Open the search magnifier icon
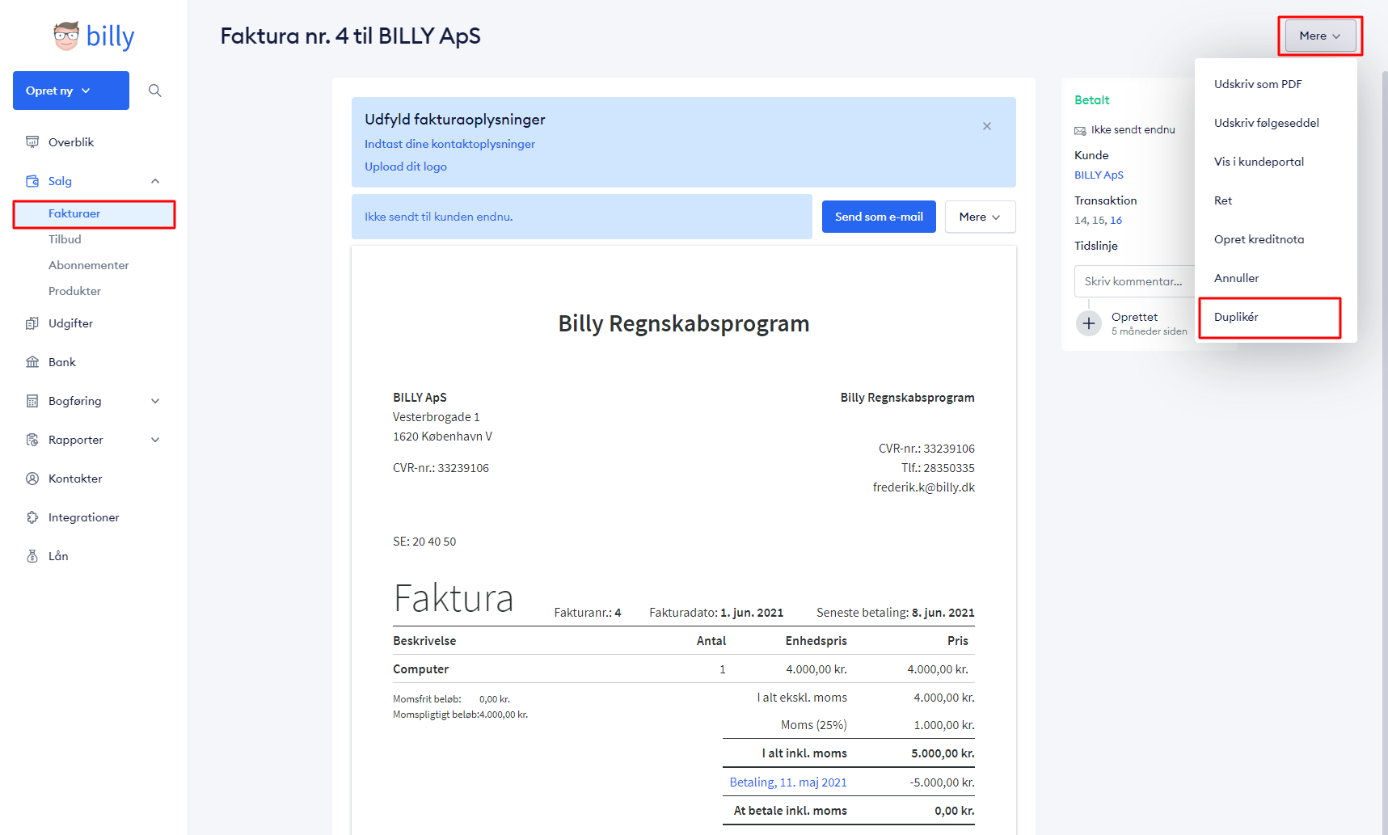The height and width of the screenshot is (835, 1388). (155, 91)
